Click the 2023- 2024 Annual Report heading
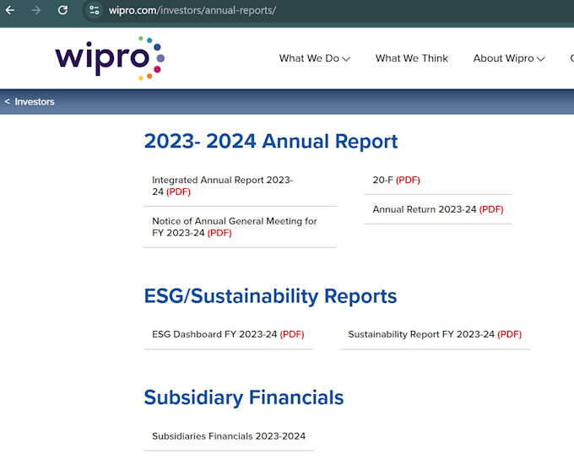The width and height of the screenshot is (574, 459). coord(271,141)
